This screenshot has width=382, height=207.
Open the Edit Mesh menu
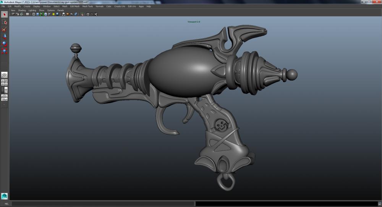tap(75, 6)
